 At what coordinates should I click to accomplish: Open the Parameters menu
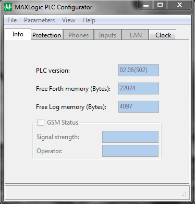39,20
